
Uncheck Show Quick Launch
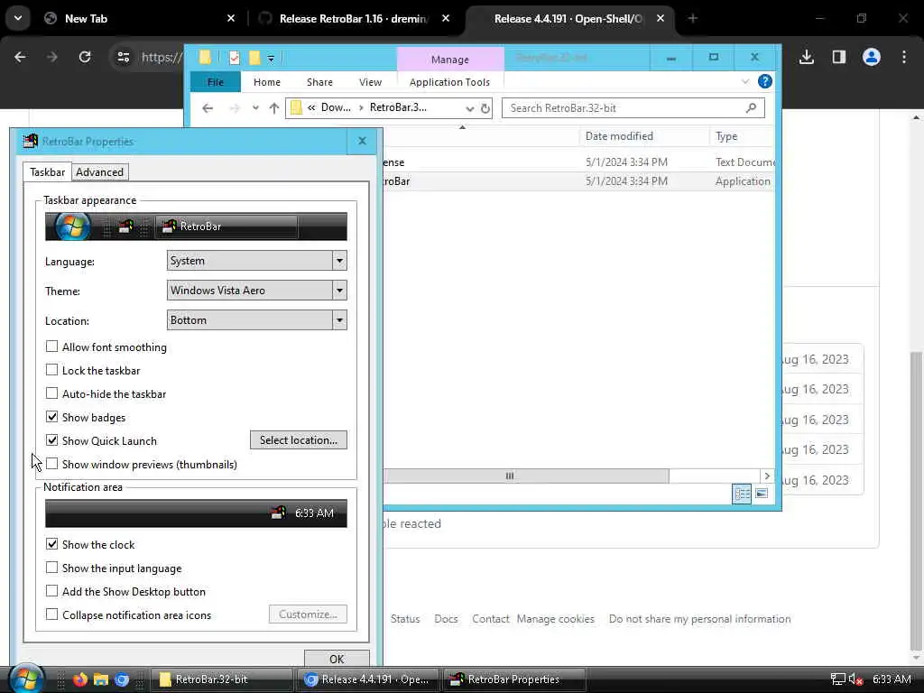(51, 440)
